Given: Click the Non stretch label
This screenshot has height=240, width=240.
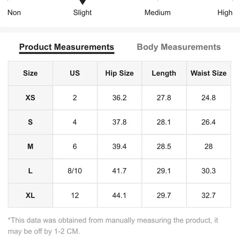Looking at the screenshot, I should [x=14, y=12].
